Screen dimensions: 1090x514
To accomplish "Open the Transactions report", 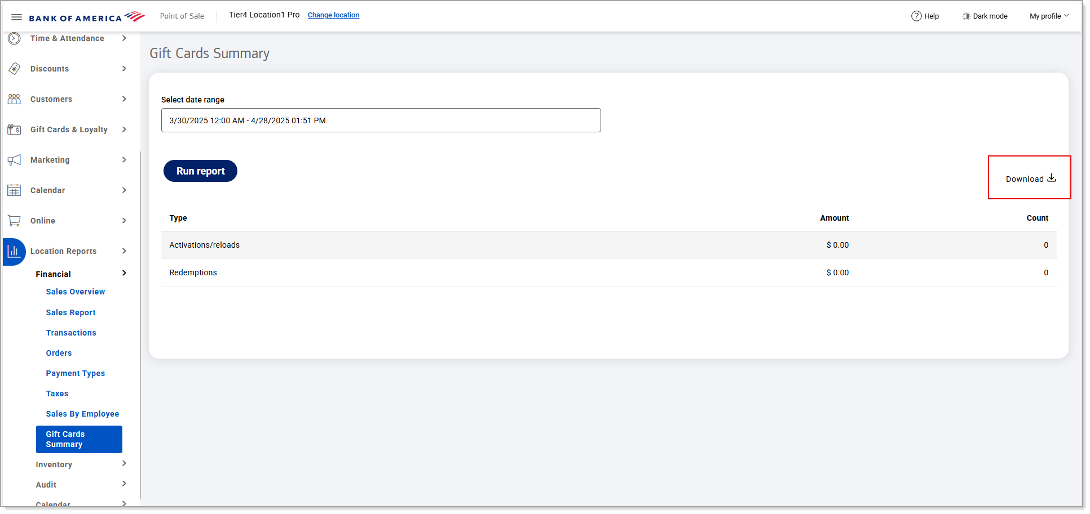I will [71, 333].
